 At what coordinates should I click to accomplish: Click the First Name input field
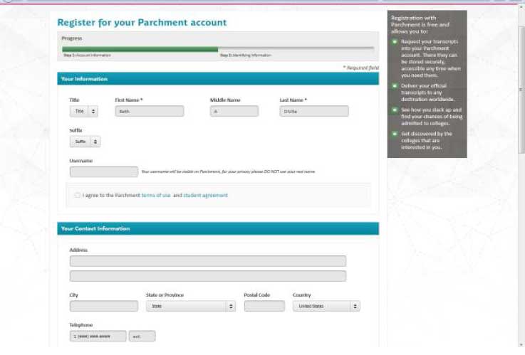150,111
